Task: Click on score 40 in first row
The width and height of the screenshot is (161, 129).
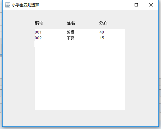Action: [102, 32]
